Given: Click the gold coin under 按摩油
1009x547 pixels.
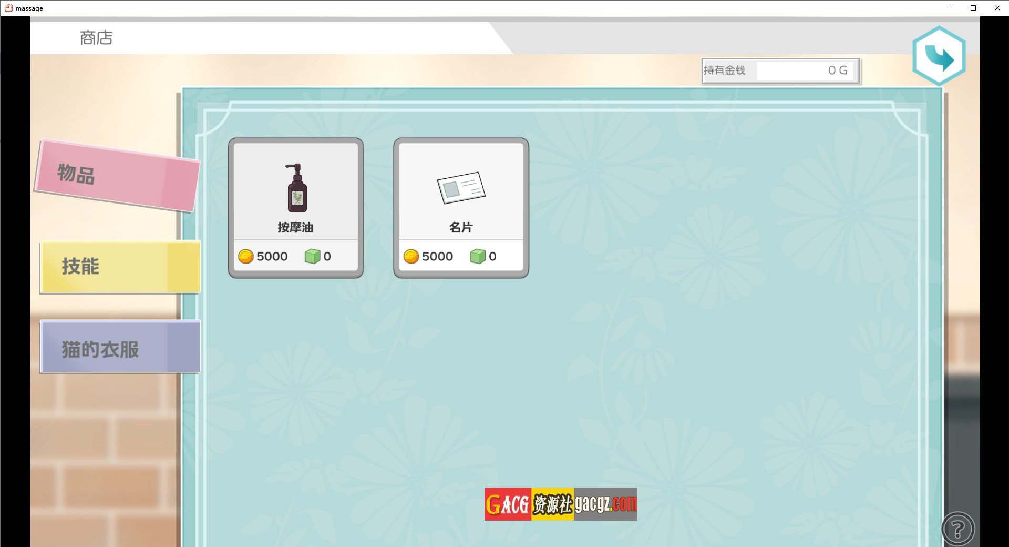Looking at the screenshot, I should coord(245,257).
